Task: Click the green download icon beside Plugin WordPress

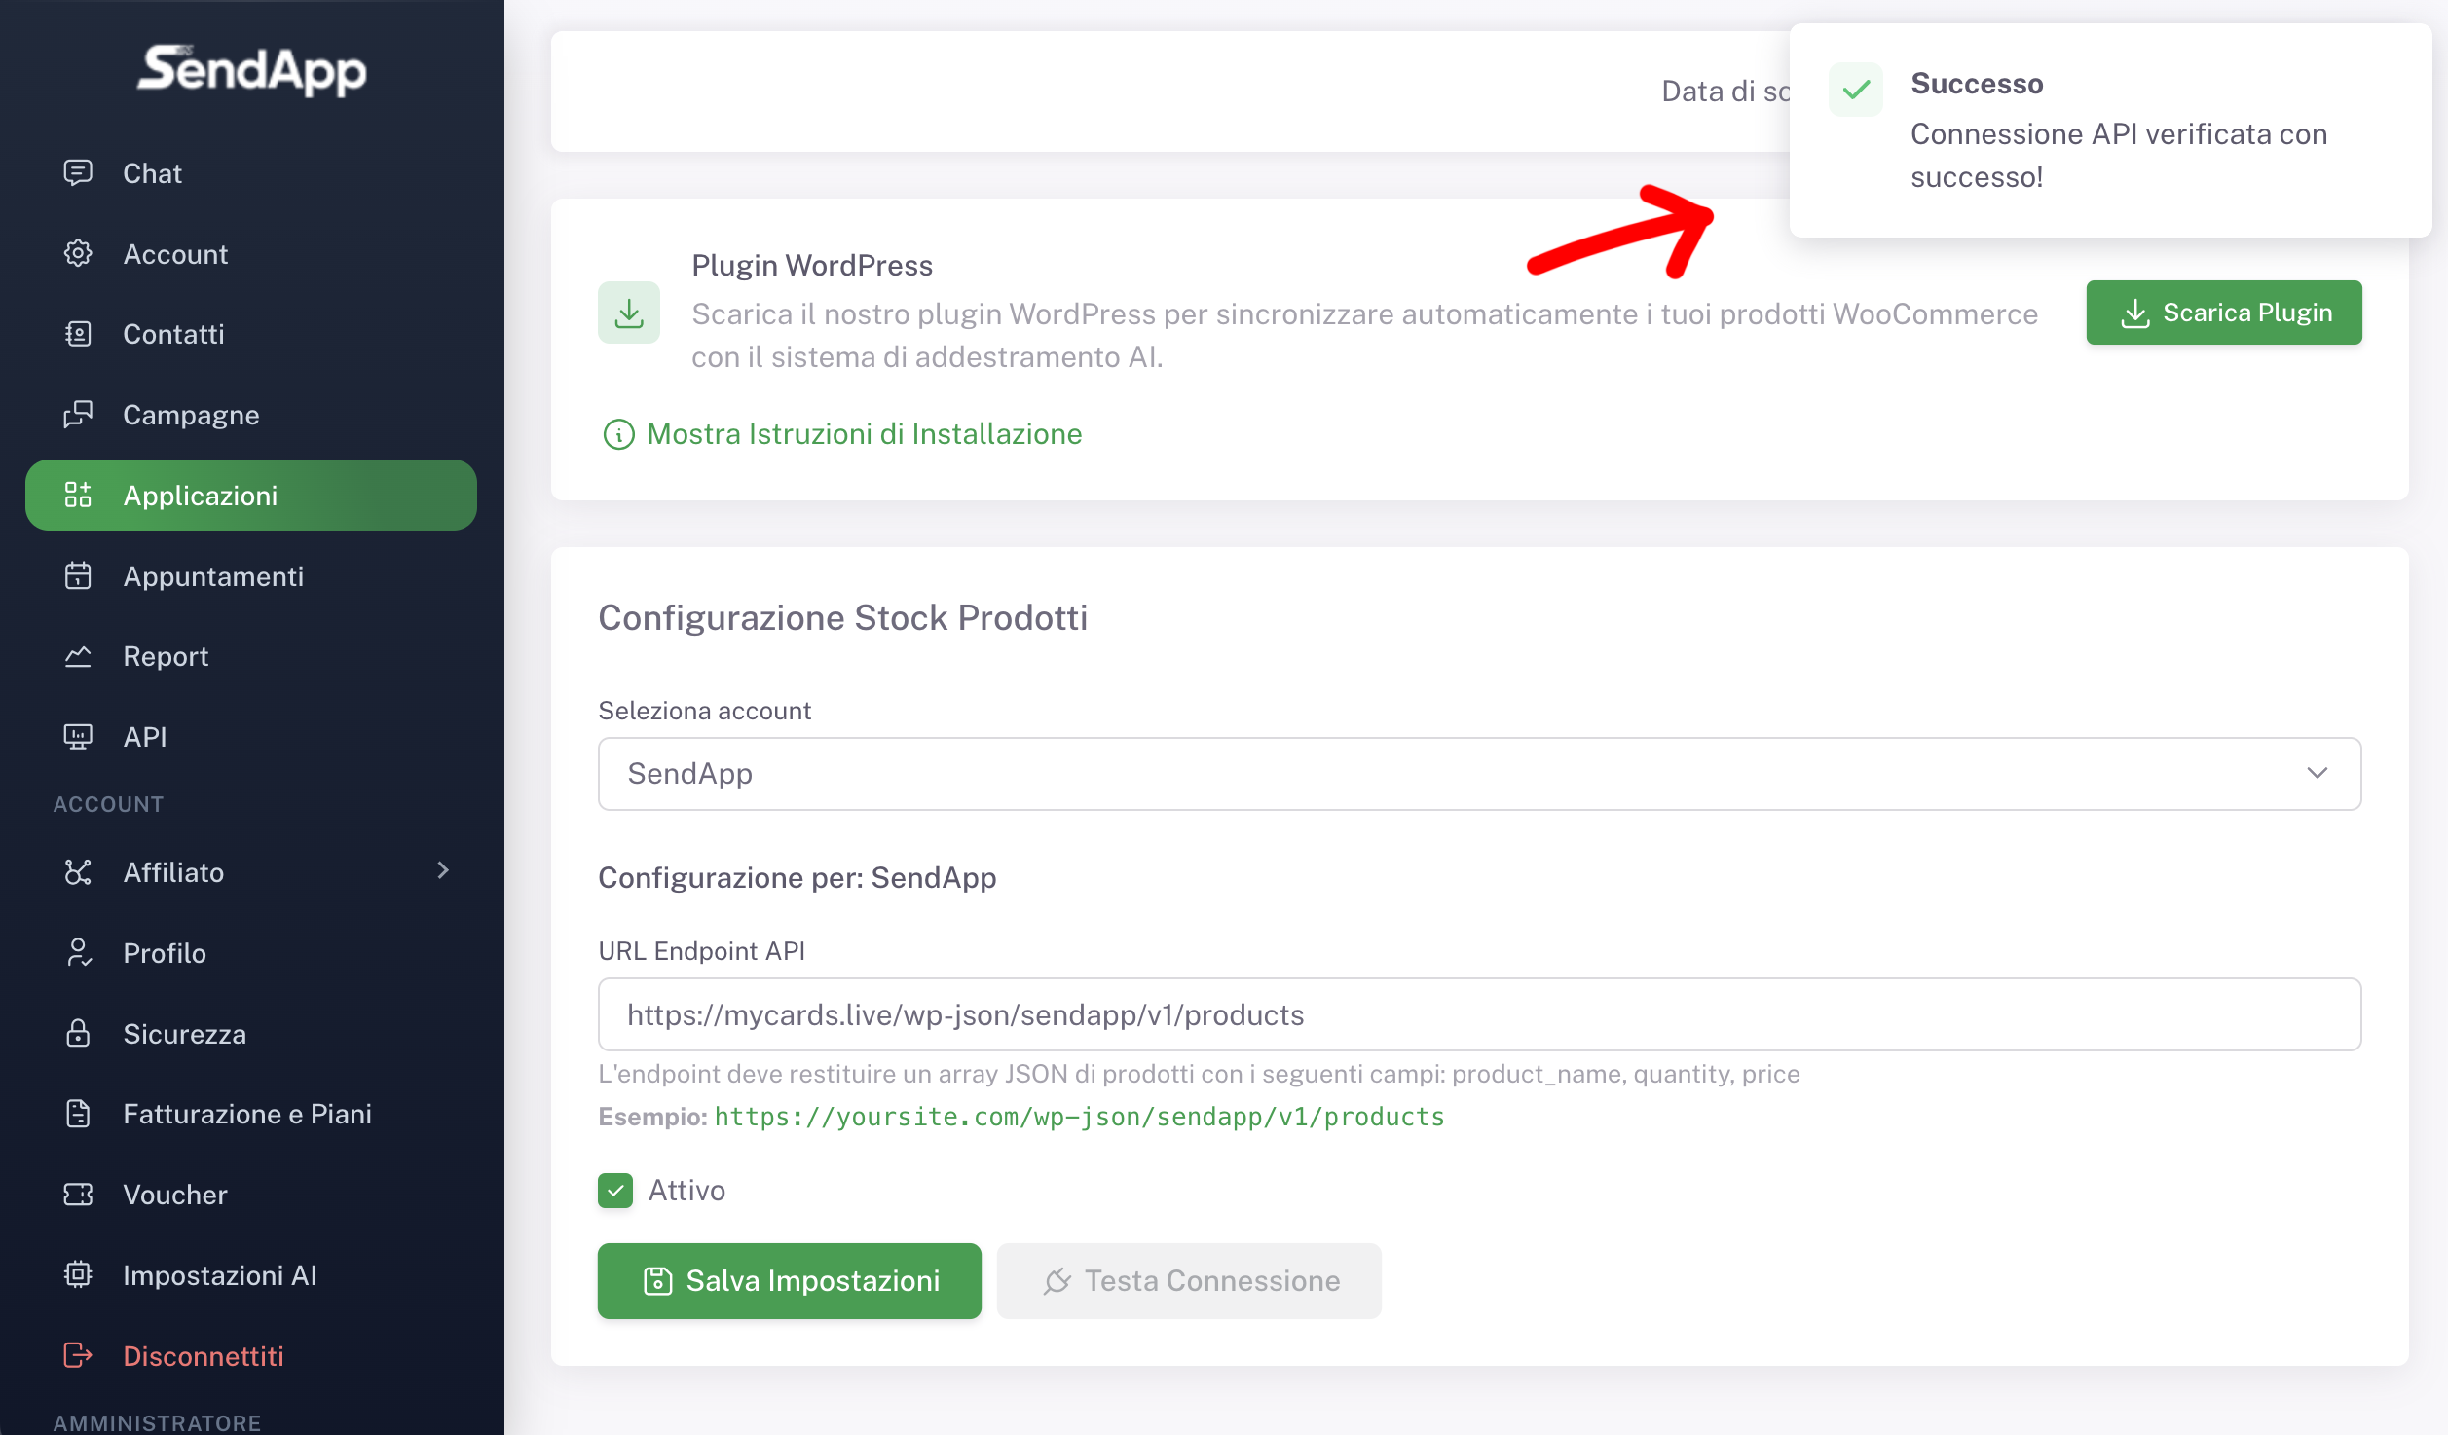Action: [x=629, y=313]
